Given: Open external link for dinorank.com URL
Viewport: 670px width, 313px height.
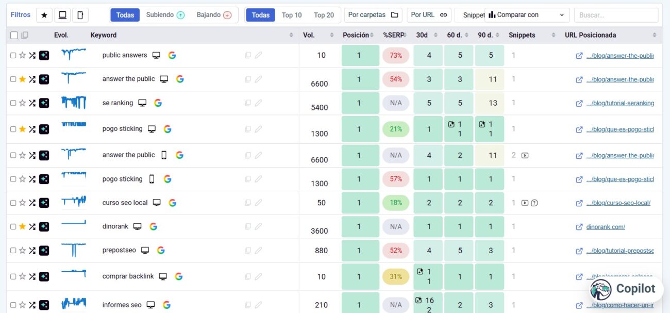Looking at the screenshot, I should 579,227.
